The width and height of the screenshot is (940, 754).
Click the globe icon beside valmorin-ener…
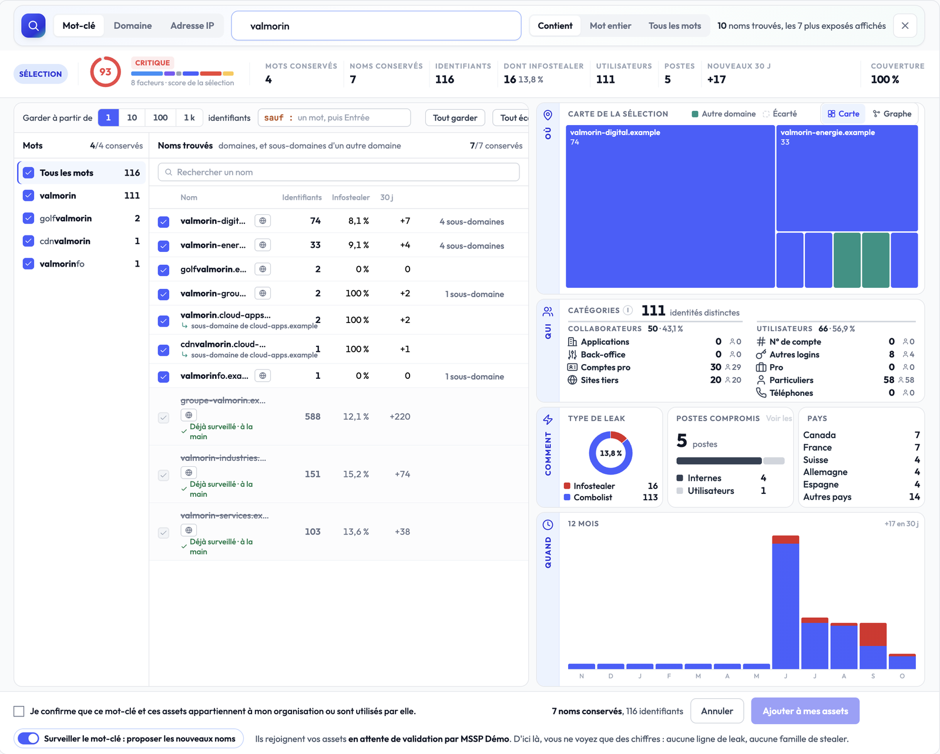point(263,245)
